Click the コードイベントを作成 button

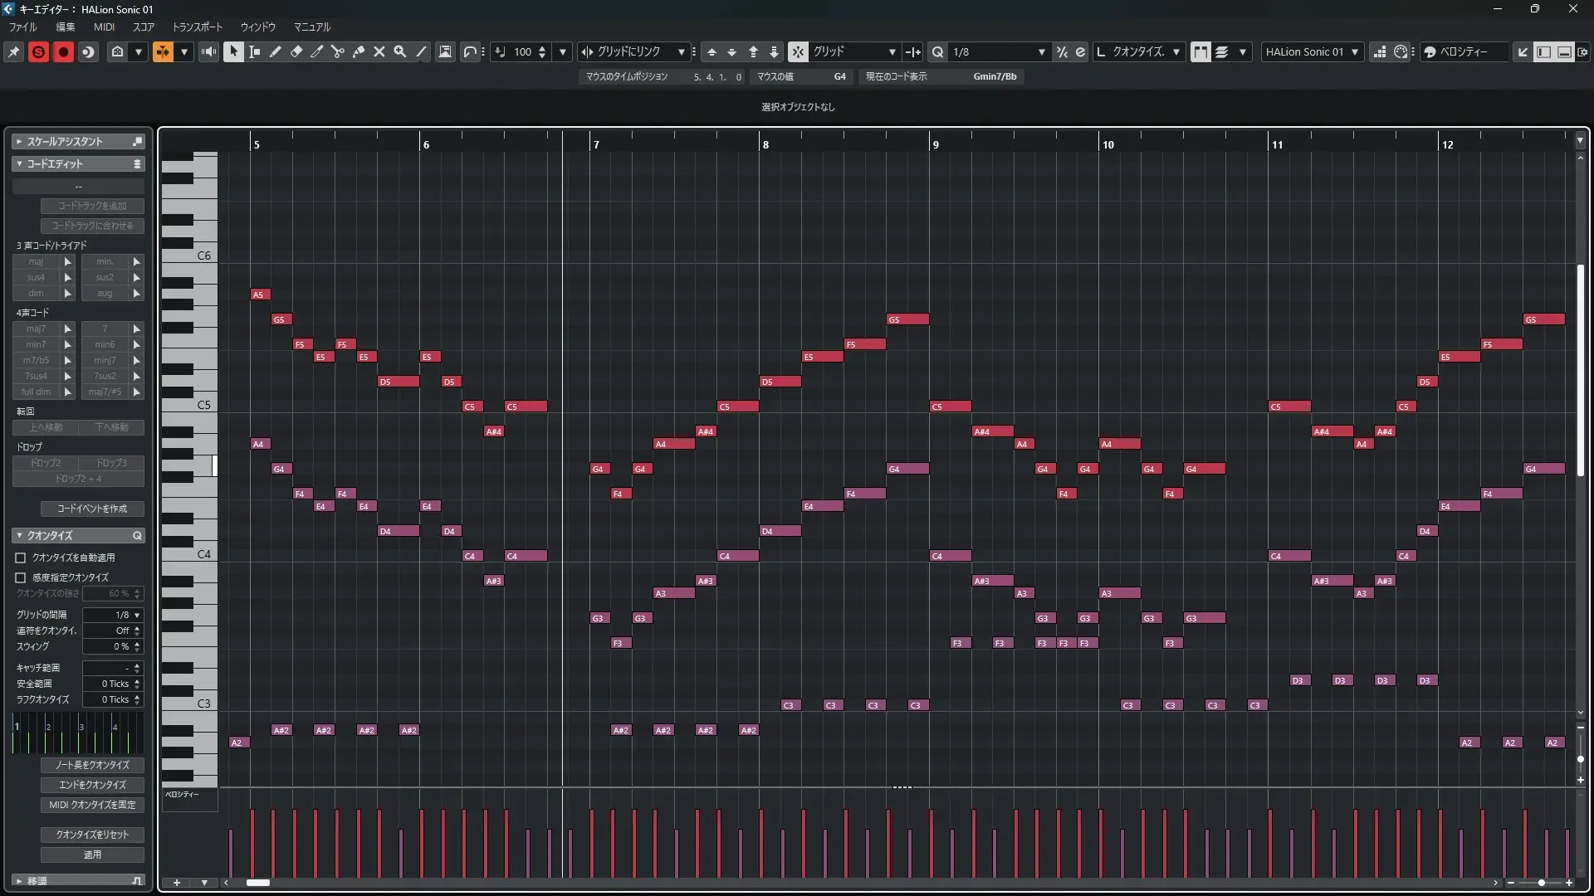(92, 509)
